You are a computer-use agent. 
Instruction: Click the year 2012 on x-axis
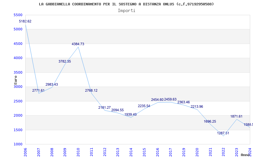105,152
